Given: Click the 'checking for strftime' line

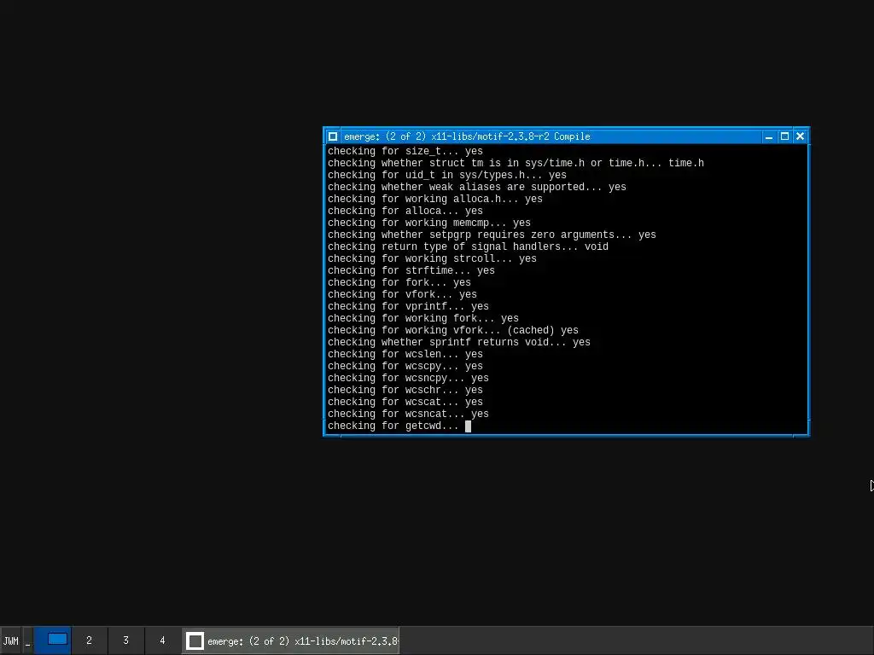Looking at the screenshot, I should (x=411, y=270).
